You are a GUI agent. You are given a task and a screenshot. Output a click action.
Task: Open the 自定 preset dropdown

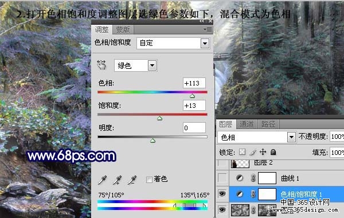click(x=173, y=43)
